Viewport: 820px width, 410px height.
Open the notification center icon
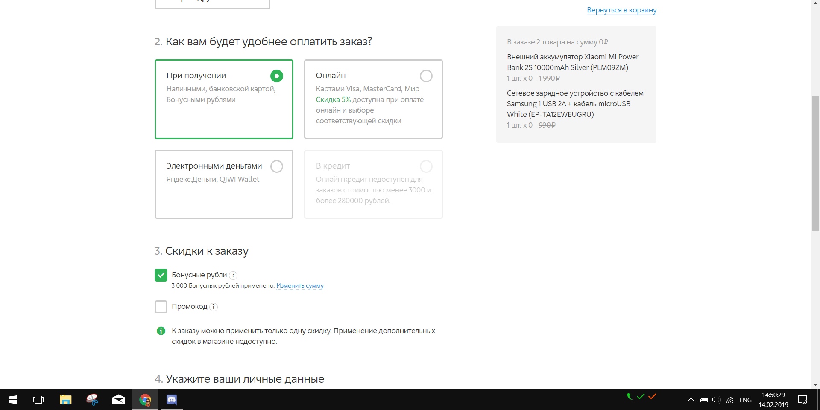(802, 400)
